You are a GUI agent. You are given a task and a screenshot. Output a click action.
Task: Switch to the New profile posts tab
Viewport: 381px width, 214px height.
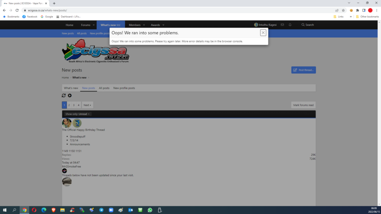click(x=124, y=88)
